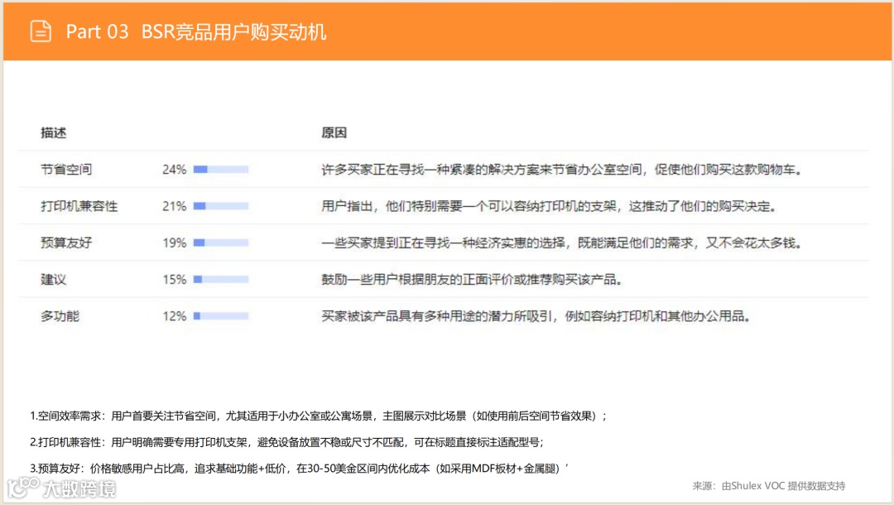Click the progress bar for 预算友好
Image resolution: width=894 pixels, height=505 pixels.
[221, 243]
